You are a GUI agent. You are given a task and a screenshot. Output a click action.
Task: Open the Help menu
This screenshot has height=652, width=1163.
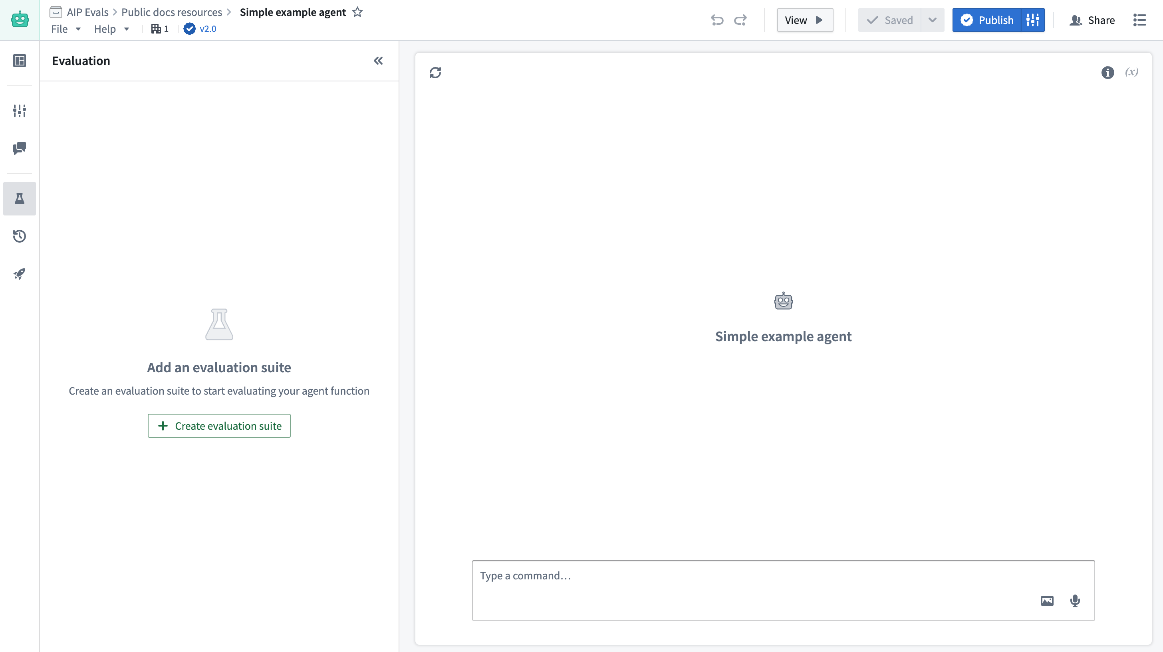point(111,29)
